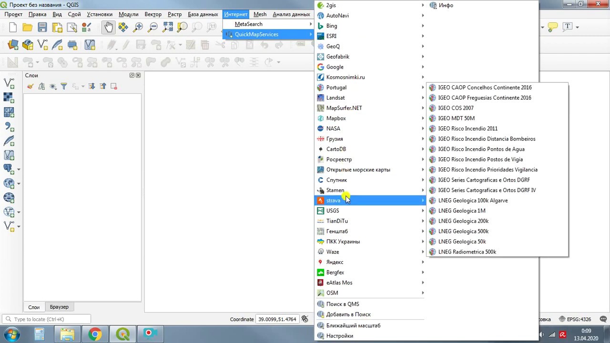Screen dimensions: 610x343
Task: Open Layer Styling panel brush icon
Action: coord(30,86)
